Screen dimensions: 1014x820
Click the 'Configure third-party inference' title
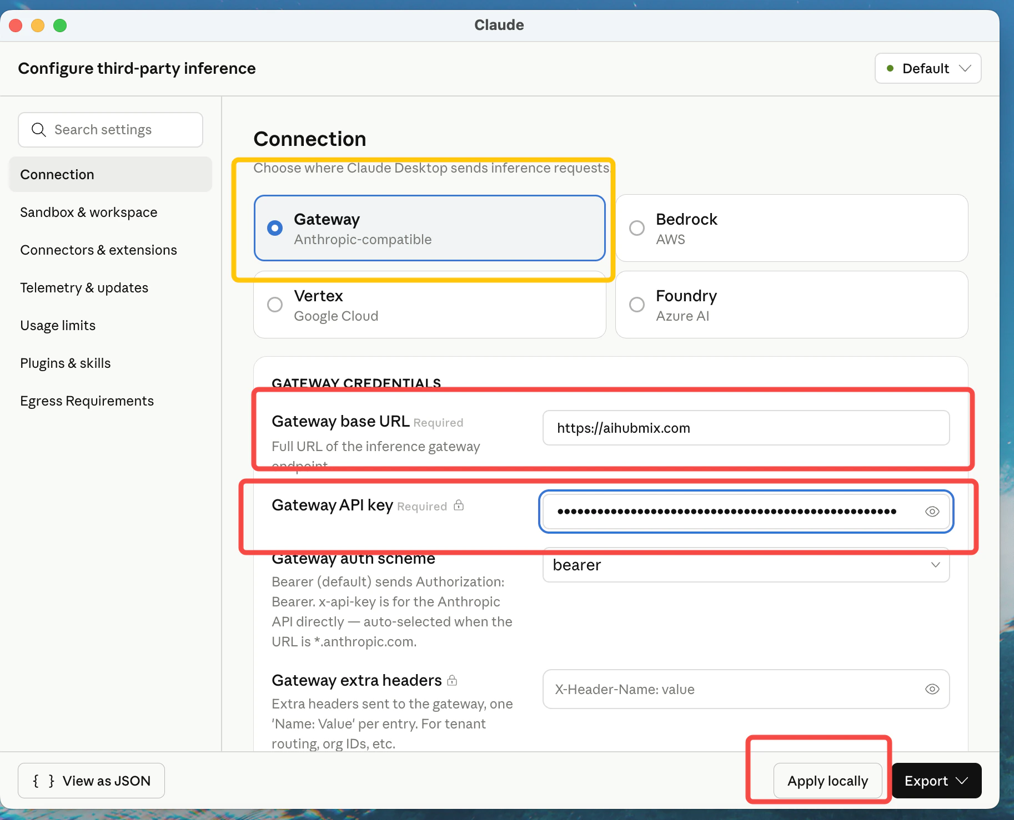pos(137,68)
